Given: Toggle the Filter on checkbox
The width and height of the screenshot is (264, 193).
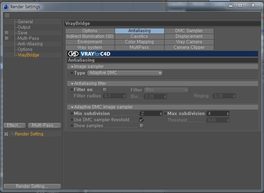Looking at the screenshot, I should (x=105, y=89).
